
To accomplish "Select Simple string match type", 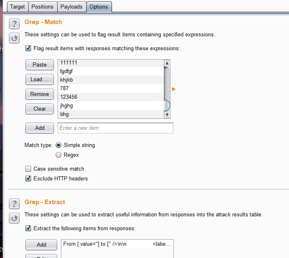I will 58,145.
